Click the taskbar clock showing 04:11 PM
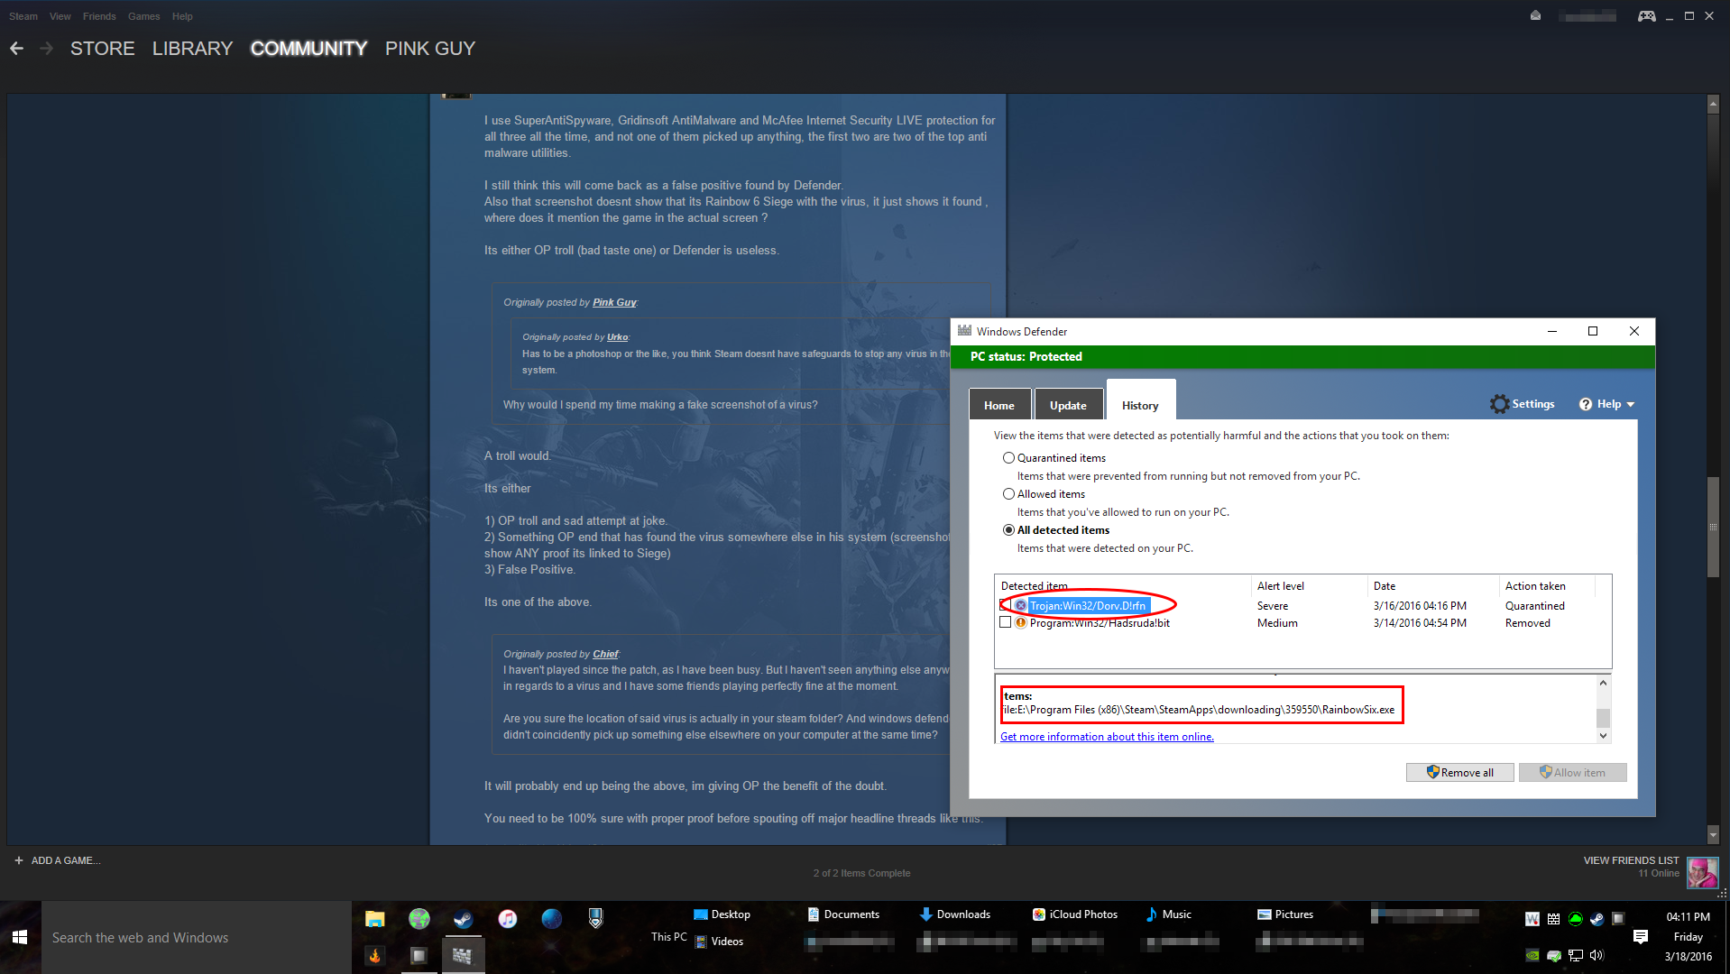Image resolution: width=1730 pixels, height=974 pixels. (x=1688, y=917)
